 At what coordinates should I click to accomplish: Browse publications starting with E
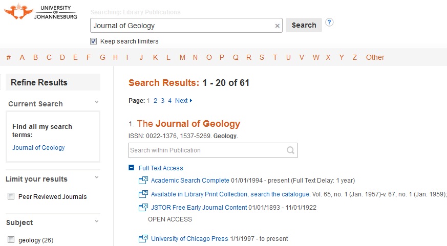75,57
